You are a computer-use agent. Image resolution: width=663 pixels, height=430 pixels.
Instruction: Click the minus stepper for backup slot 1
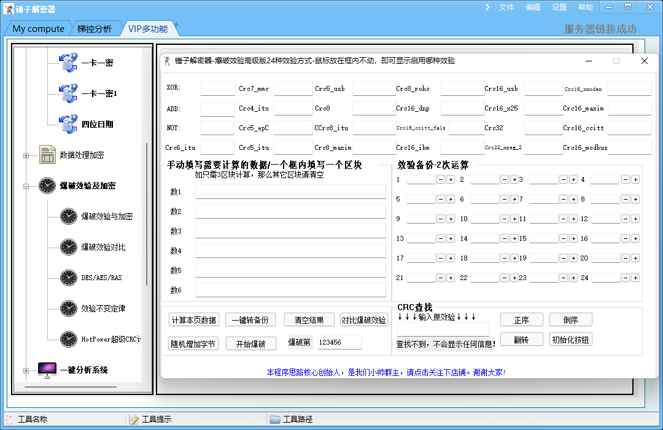441,179
